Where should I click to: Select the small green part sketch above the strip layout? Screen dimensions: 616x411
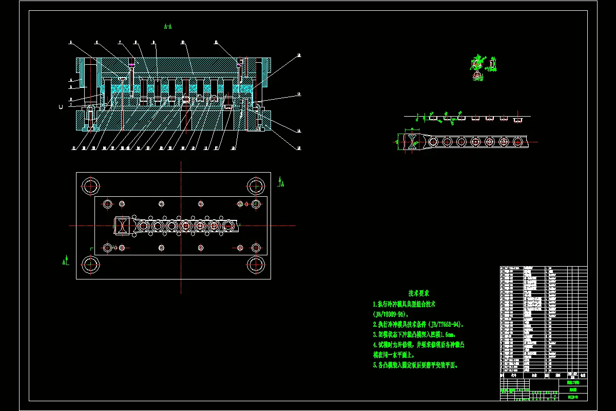[483, 67]
